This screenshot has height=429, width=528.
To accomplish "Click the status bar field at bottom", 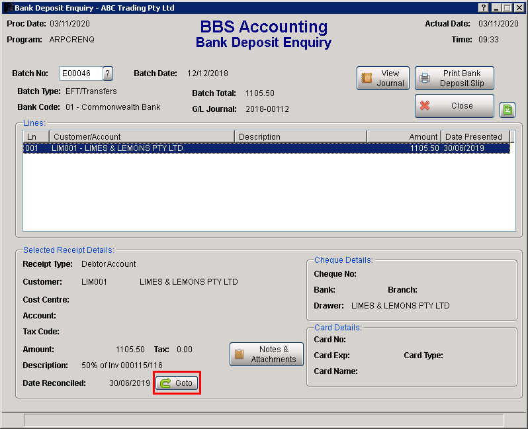I will (263, 420).
